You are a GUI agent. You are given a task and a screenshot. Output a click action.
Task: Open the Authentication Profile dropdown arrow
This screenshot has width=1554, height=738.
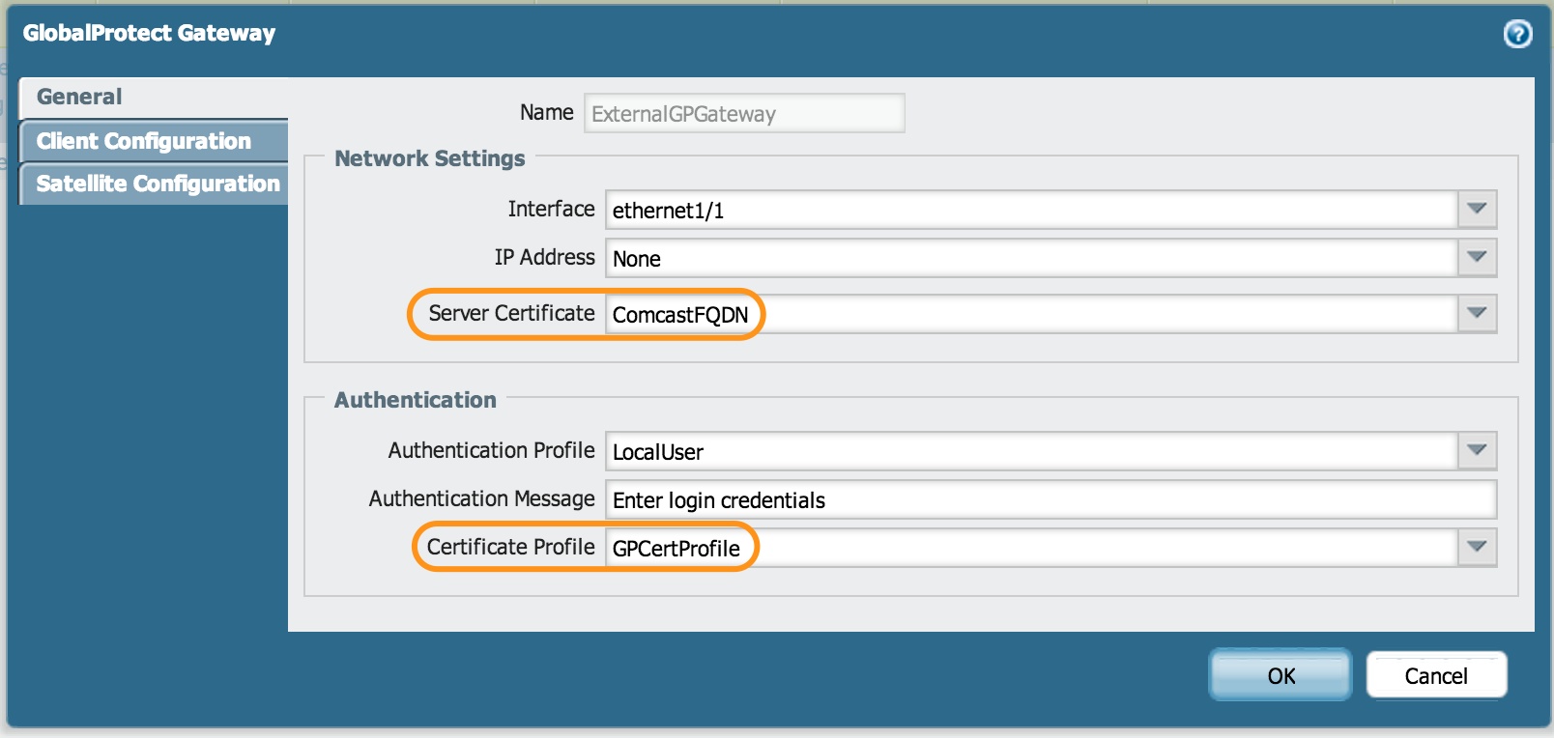(1477, 450)
